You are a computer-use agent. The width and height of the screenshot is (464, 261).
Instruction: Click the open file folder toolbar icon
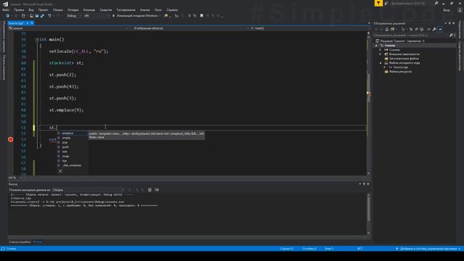31,16
